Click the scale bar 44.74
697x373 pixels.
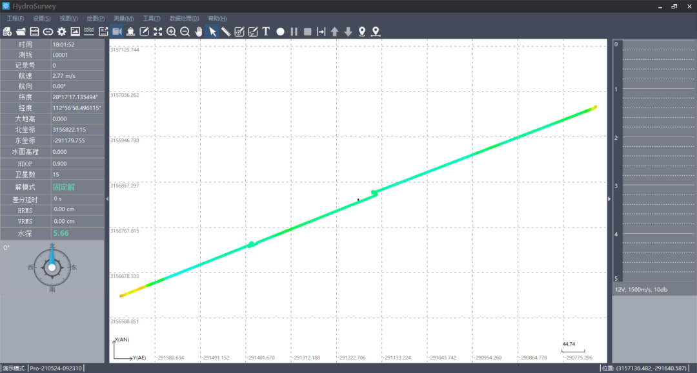pos(573,347)
